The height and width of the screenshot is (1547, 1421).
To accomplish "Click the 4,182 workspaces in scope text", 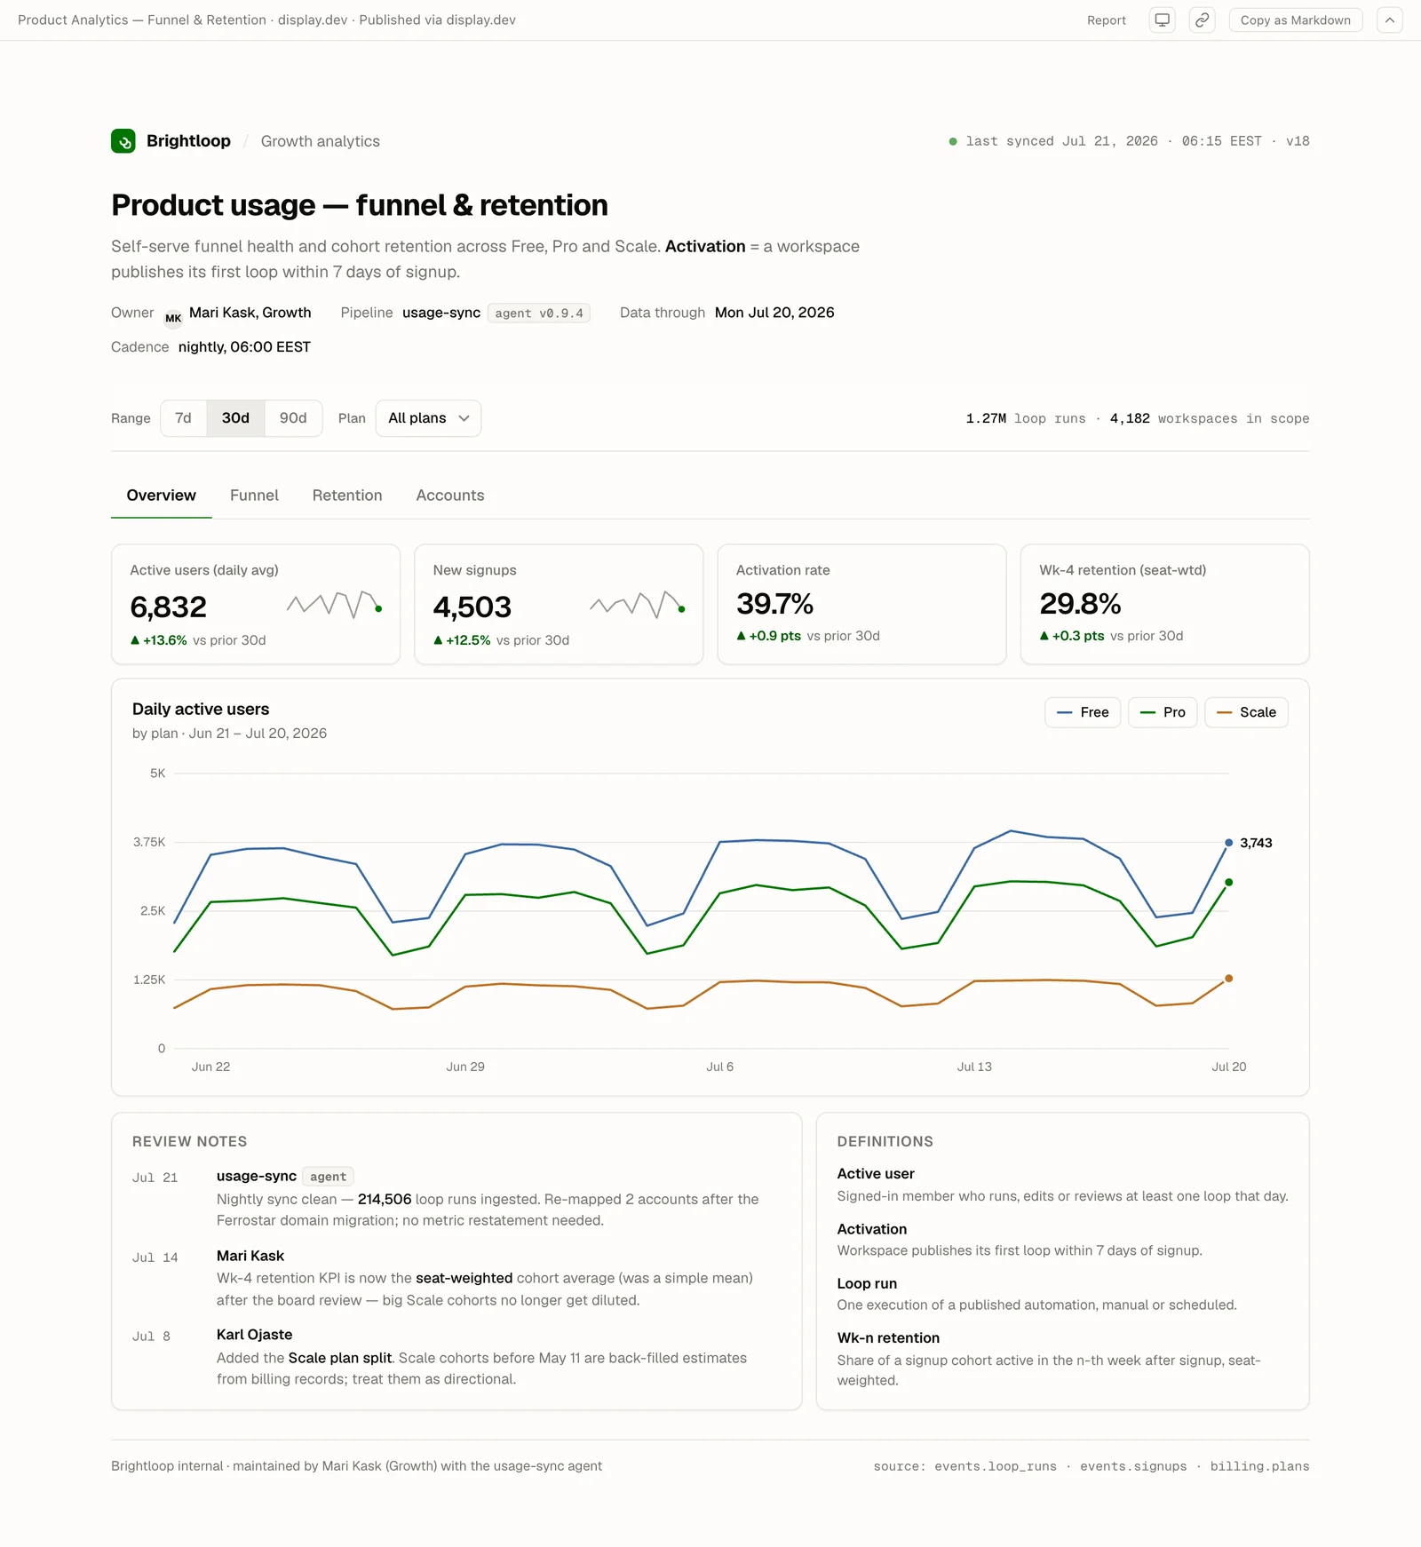I will pyautogui.click(x=1210, y=418).
